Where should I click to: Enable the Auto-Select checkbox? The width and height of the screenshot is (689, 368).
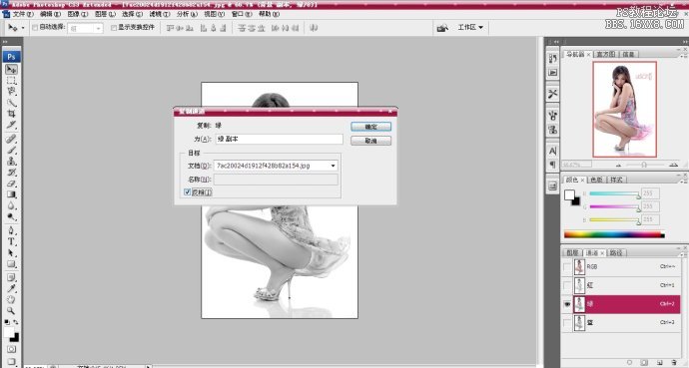click(x=35, y=28)
